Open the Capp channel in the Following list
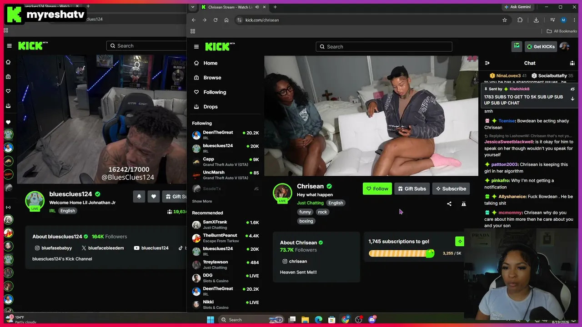Screen dimensions: 582x327 [226, 162]
